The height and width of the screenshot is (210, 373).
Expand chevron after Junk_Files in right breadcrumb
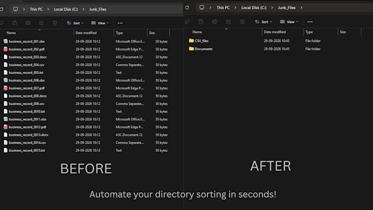click(x=301, y=8)
